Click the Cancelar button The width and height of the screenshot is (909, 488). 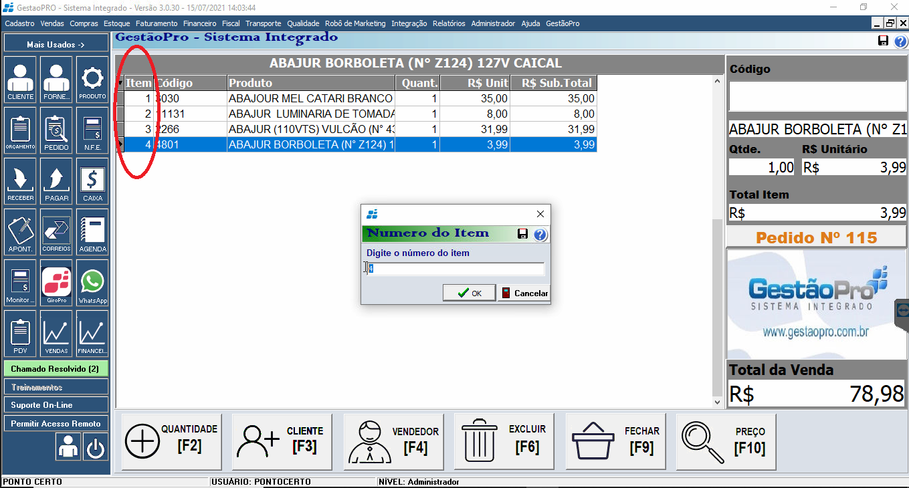tap(524, 293)
